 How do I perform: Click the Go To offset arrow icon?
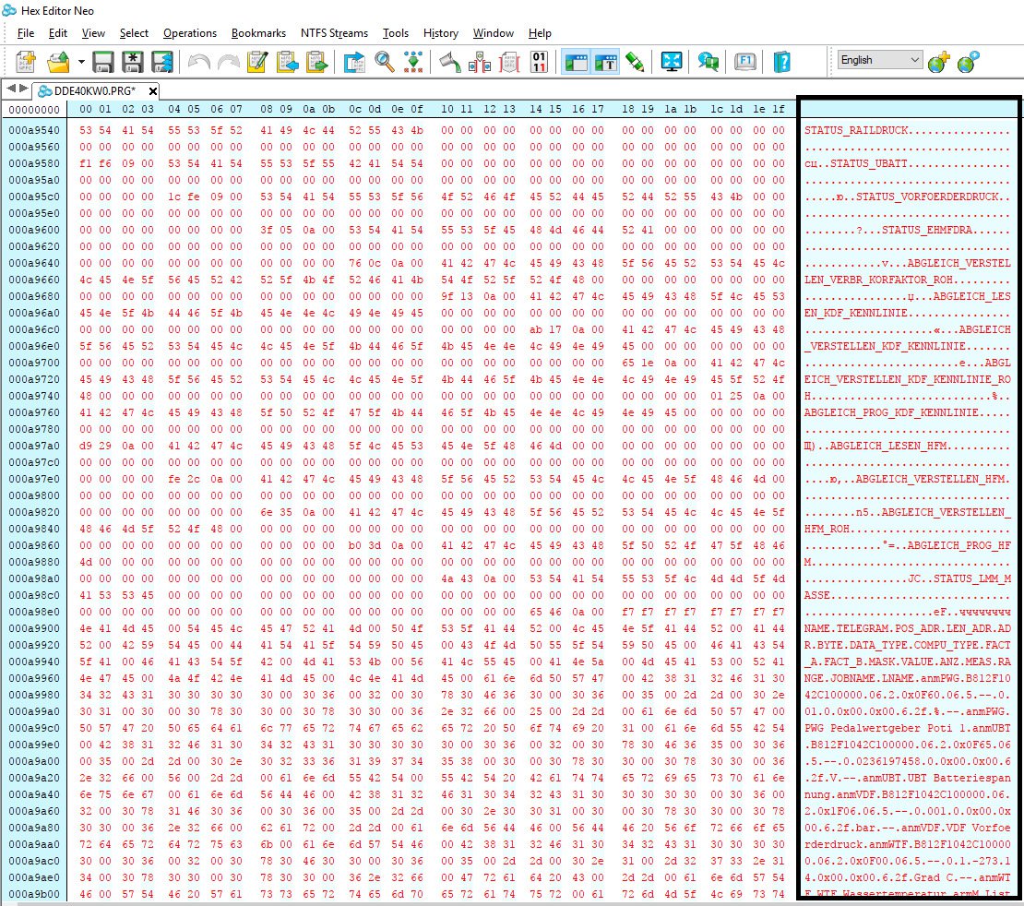pos(354,62)
